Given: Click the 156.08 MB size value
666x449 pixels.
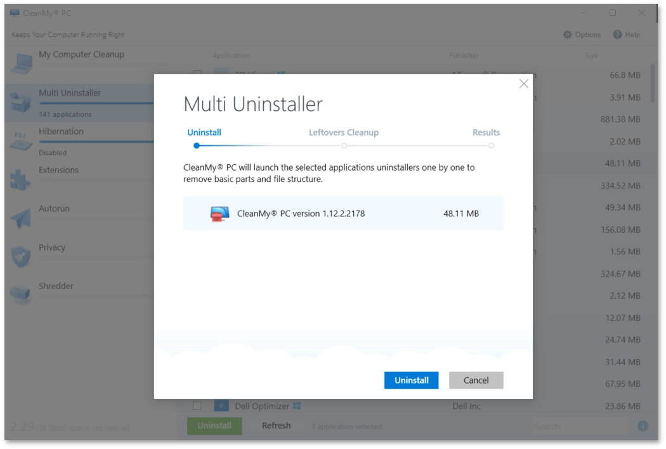Looking at the screenshot, I should tap(620, 230).
